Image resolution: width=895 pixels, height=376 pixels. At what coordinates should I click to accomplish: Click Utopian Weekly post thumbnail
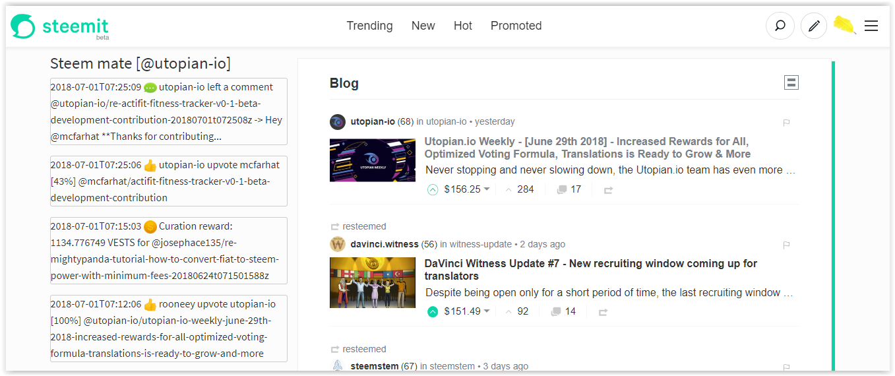click(373, 160)
